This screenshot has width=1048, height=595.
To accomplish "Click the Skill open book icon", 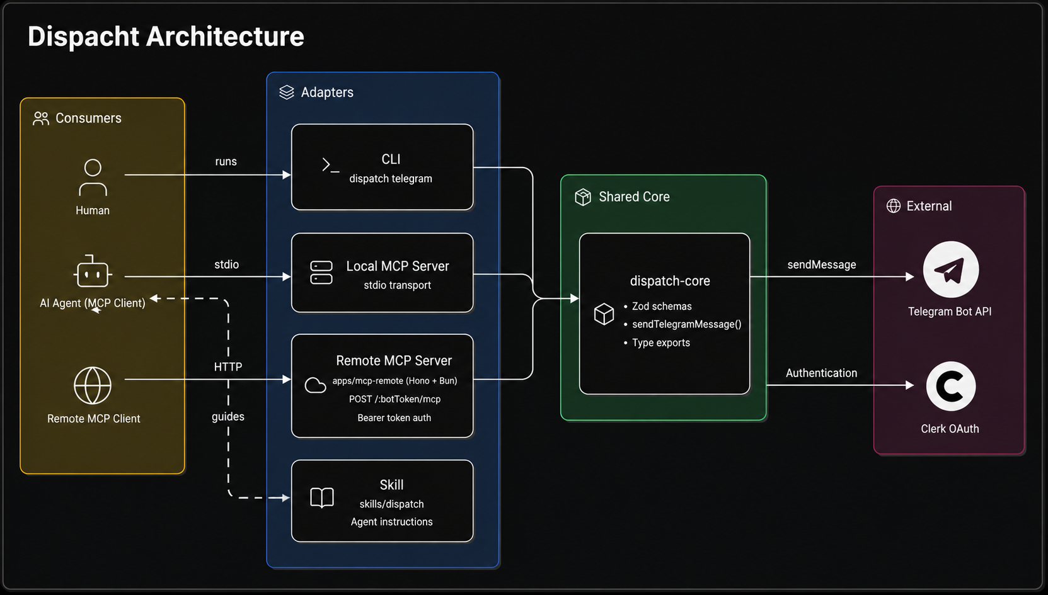I will coord(322,497).
